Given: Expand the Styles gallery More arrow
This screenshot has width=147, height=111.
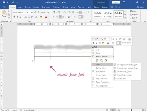Looking at the screenshot, I should click(125, 17).
